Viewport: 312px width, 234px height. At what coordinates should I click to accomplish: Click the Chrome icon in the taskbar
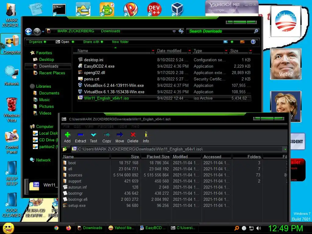click(56, 228)
